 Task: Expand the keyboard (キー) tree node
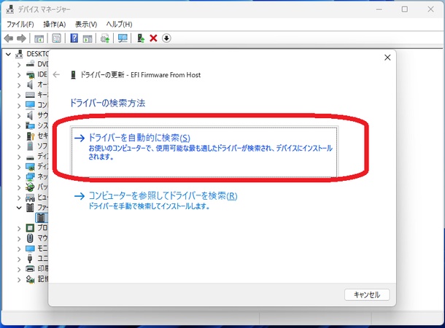coord(19,95)
